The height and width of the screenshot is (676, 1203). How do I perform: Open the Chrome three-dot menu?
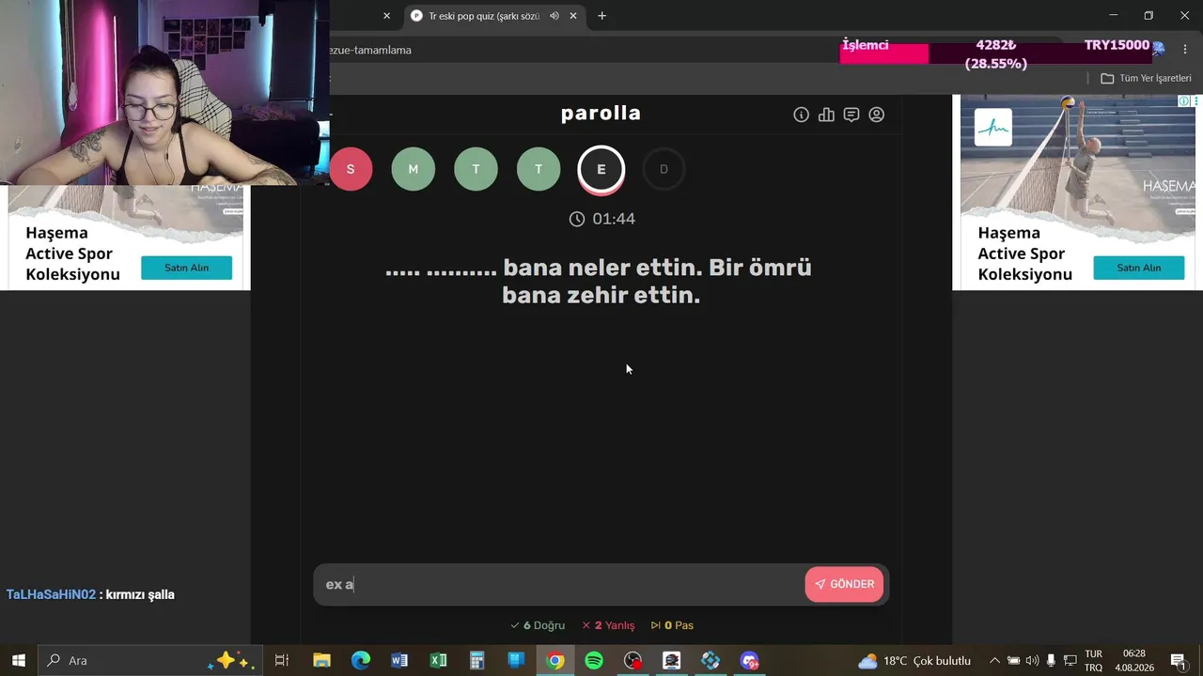[1185, 50]
